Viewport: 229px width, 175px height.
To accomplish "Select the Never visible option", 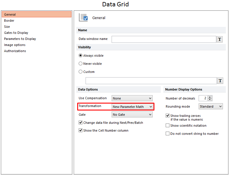I will 81,64.
